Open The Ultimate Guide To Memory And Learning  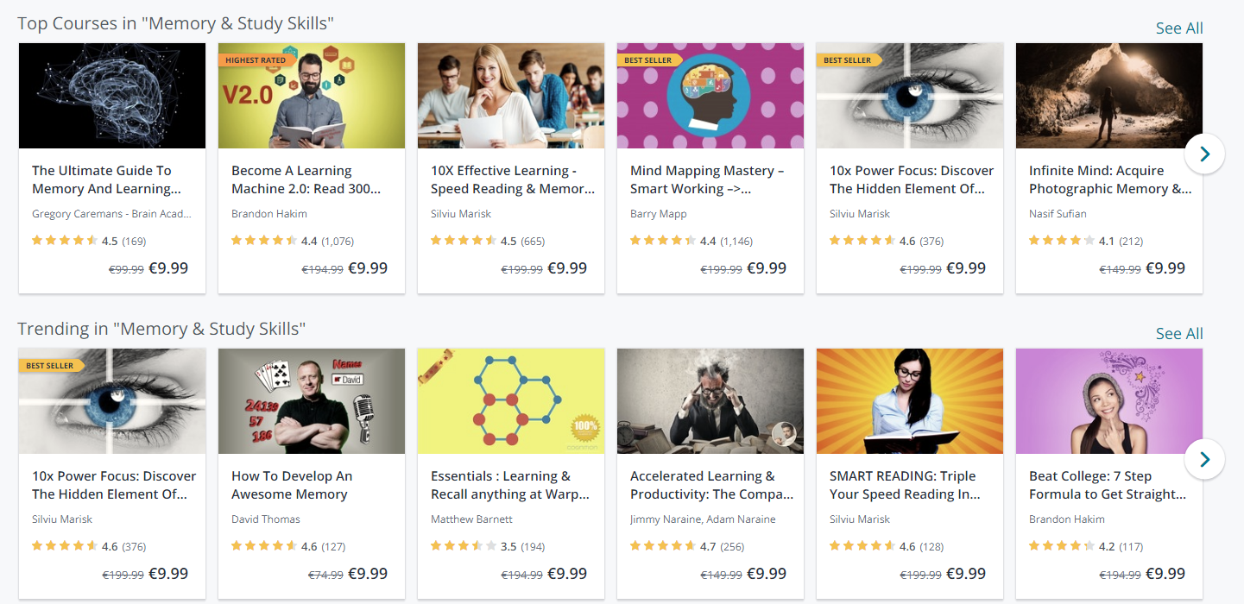click(x=107, y=179)
